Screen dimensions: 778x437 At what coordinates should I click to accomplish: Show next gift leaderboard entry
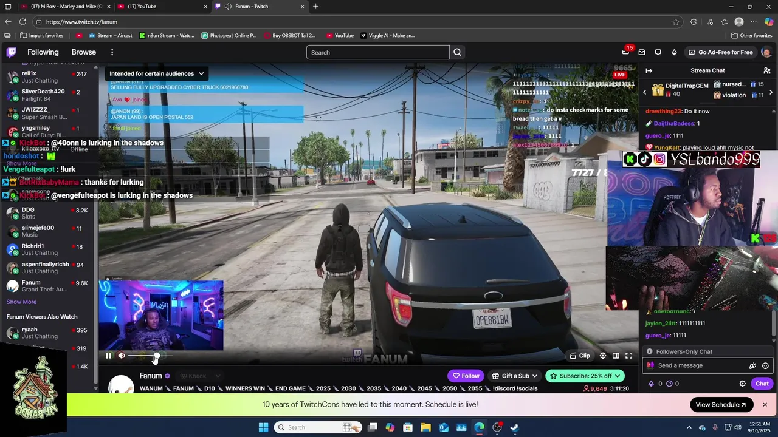click(x=771, y=92)
